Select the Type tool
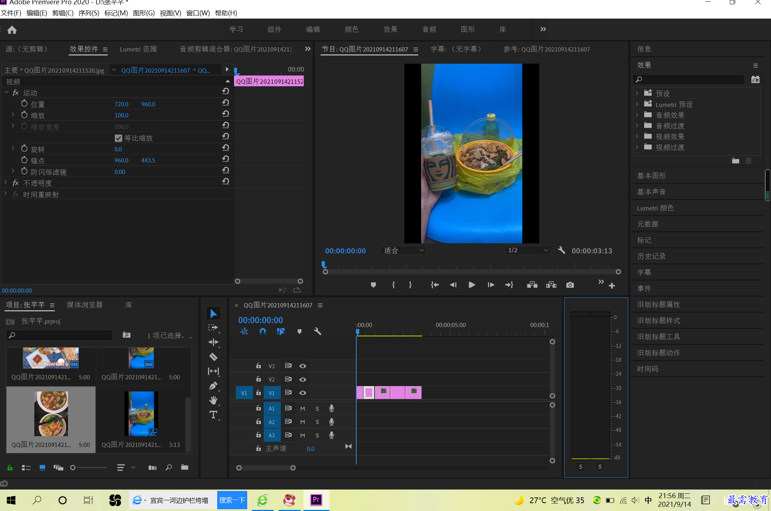The height and width of the screenshot is (511, 771). click(213, 415)
